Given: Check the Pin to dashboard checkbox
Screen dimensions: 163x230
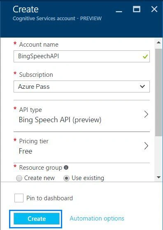Looking at the screenshot, I should [x=19, y=198].
